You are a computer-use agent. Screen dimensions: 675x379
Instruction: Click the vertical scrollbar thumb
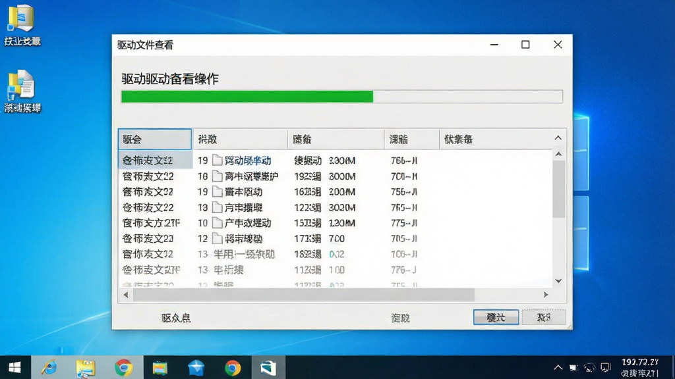click(x=559, y=189)
